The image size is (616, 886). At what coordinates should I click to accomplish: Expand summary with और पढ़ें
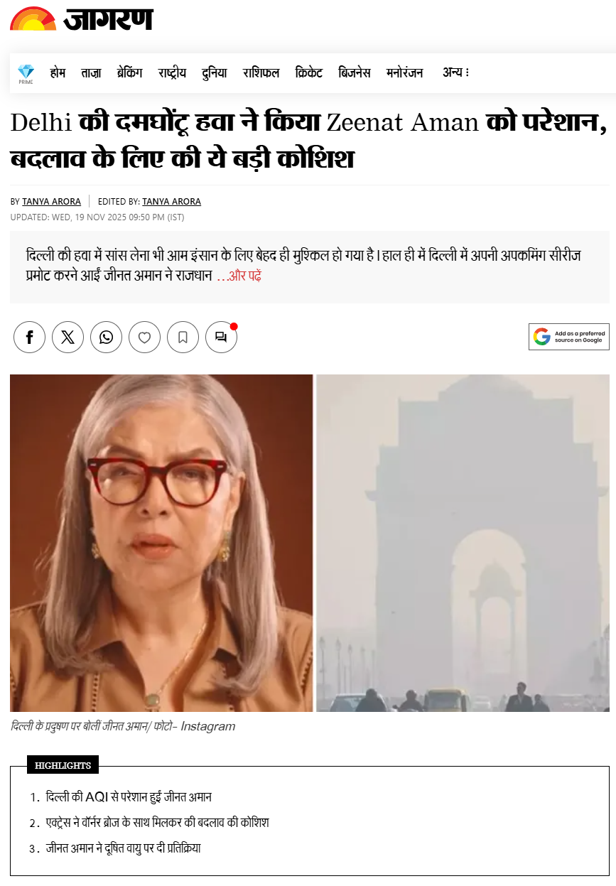point(239,276)
